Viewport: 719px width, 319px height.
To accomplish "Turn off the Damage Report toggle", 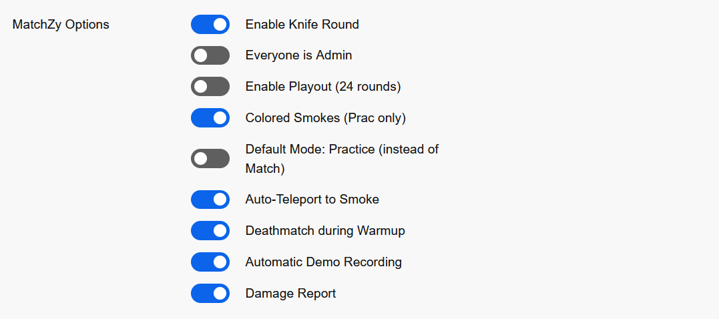I will click(x=210, y=294).
